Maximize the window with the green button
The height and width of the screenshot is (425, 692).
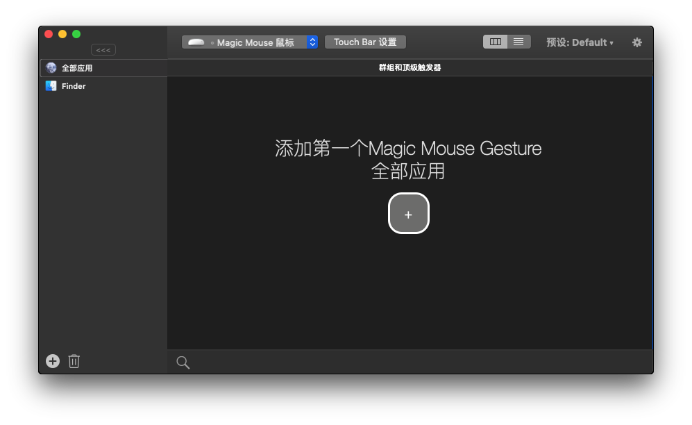click(76, 35)
